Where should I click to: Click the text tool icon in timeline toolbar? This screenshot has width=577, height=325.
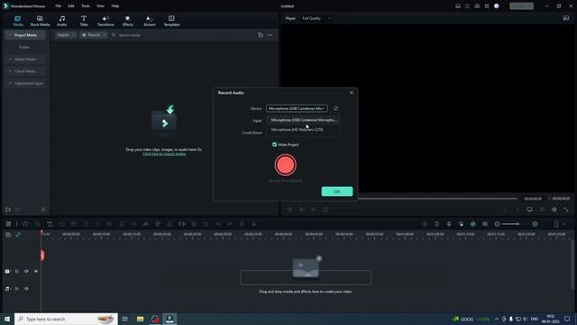[50, 224]
